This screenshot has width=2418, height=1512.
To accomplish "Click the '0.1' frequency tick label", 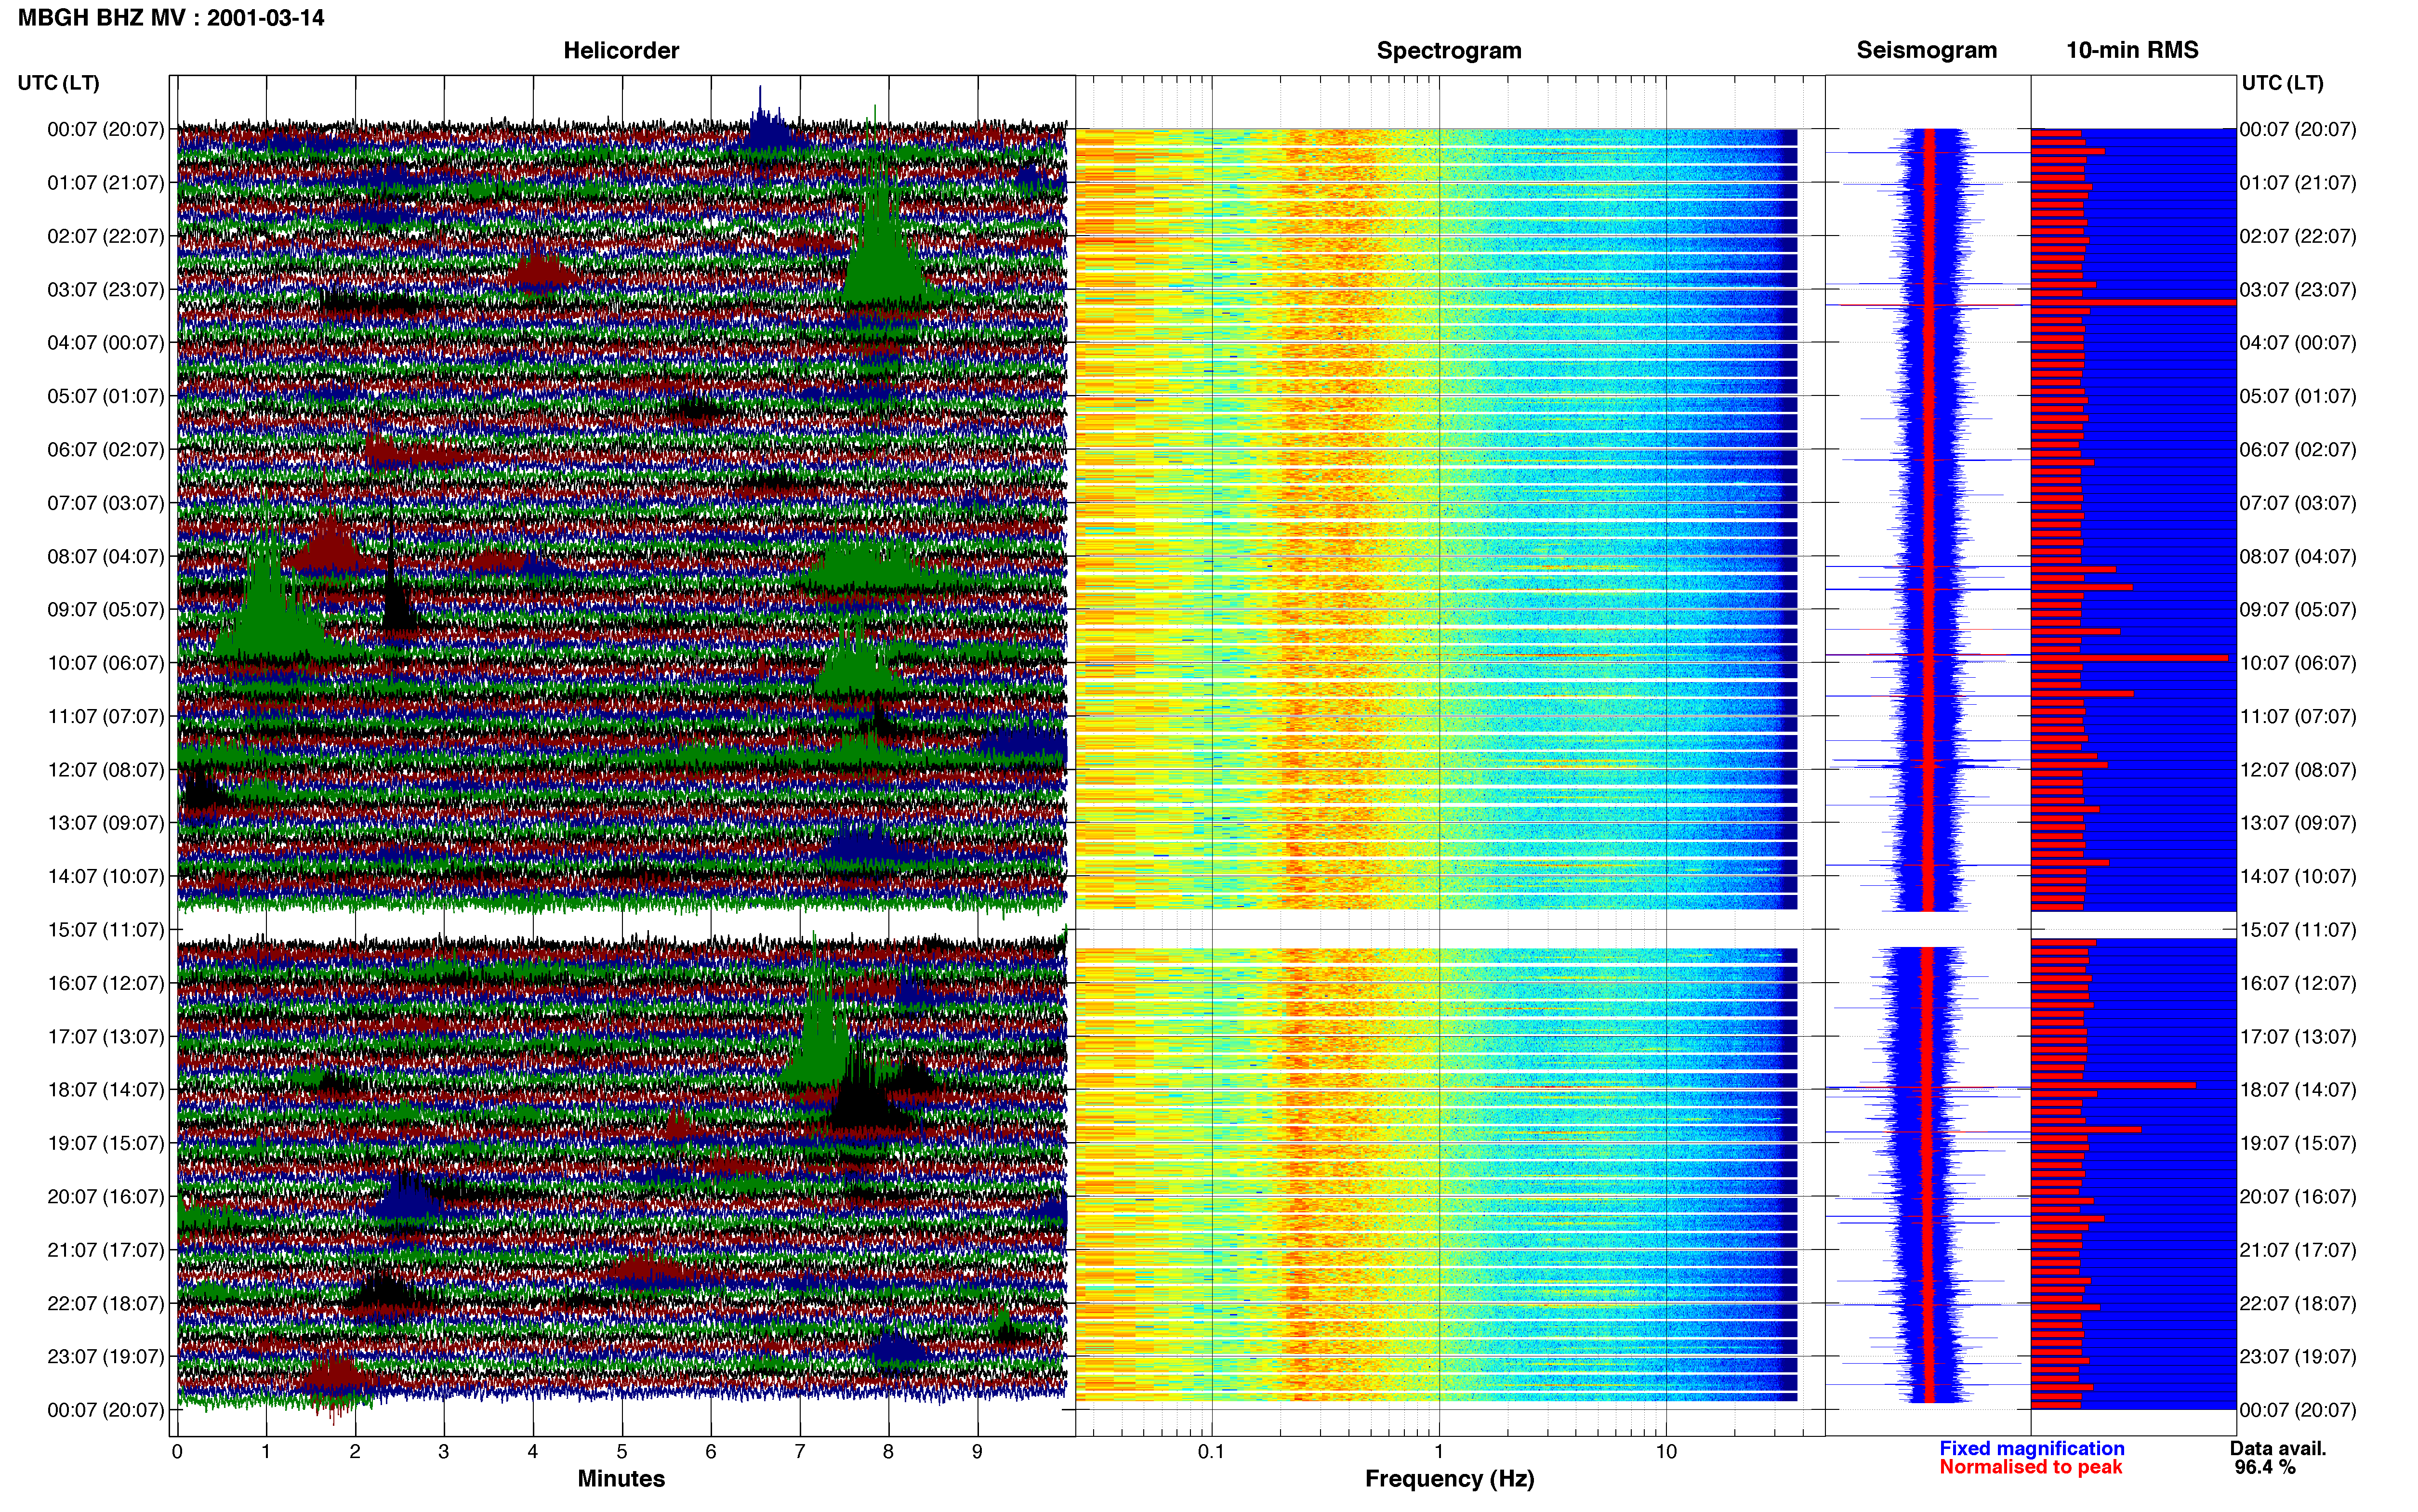I will (1211, 1452).
